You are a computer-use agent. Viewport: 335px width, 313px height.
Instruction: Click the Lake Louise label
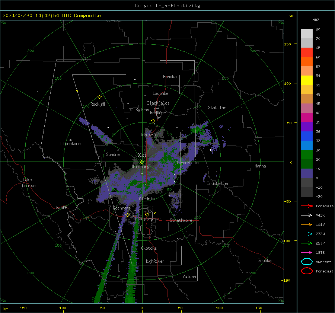pos(29,183)
